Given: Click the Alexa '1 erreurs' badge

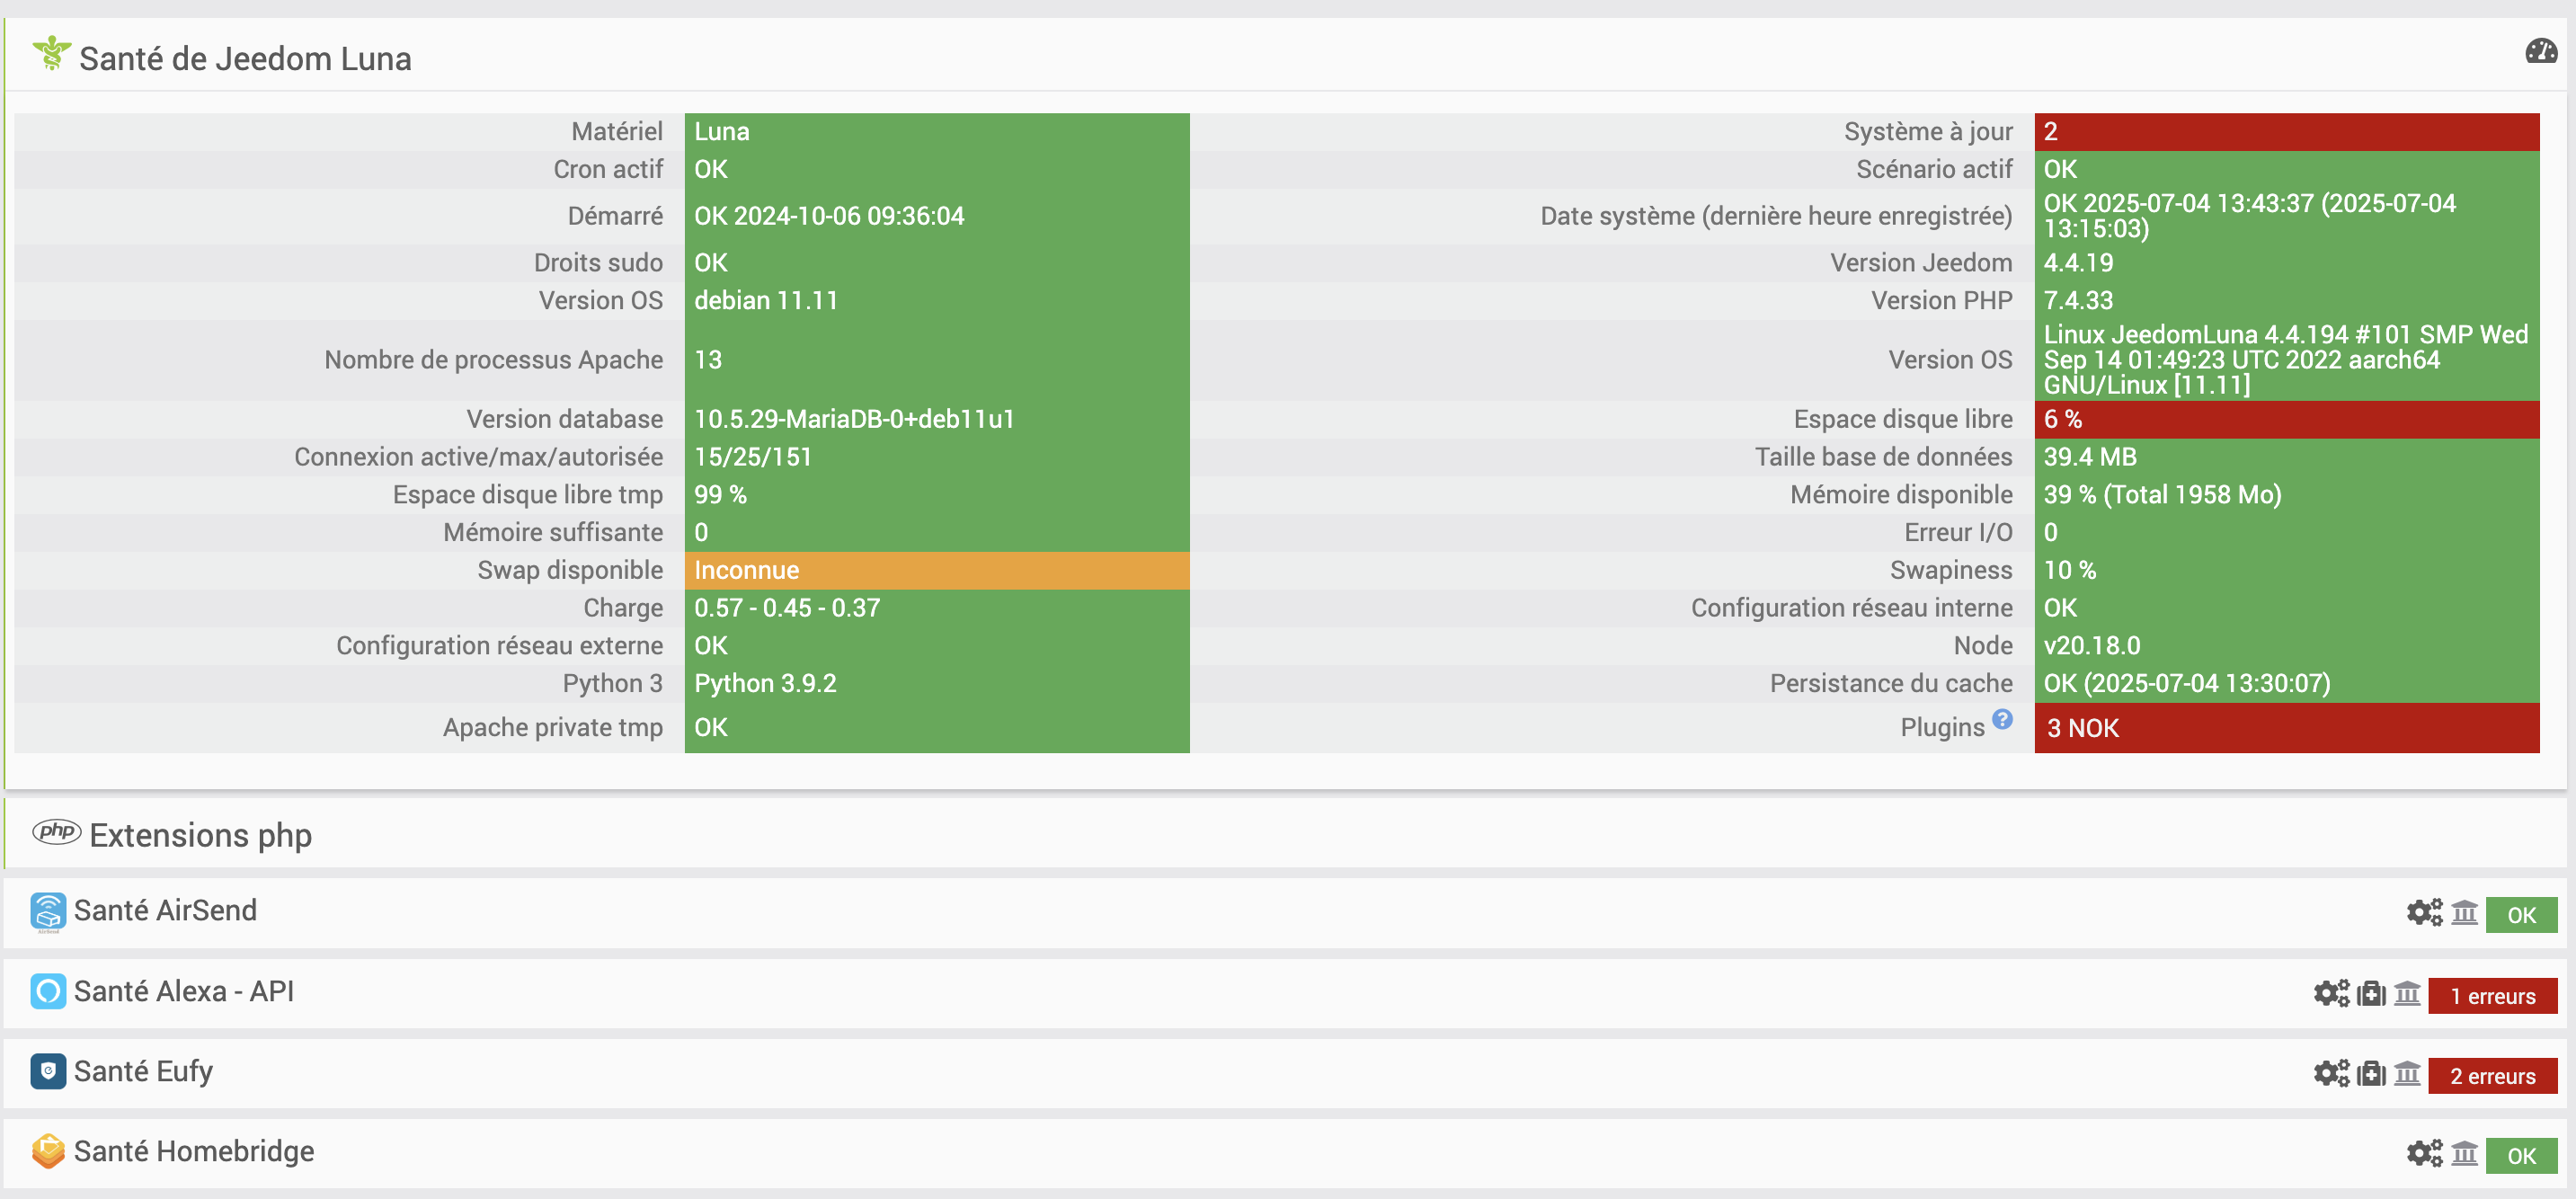Looking at the screenshot, I should point(2492,996).
